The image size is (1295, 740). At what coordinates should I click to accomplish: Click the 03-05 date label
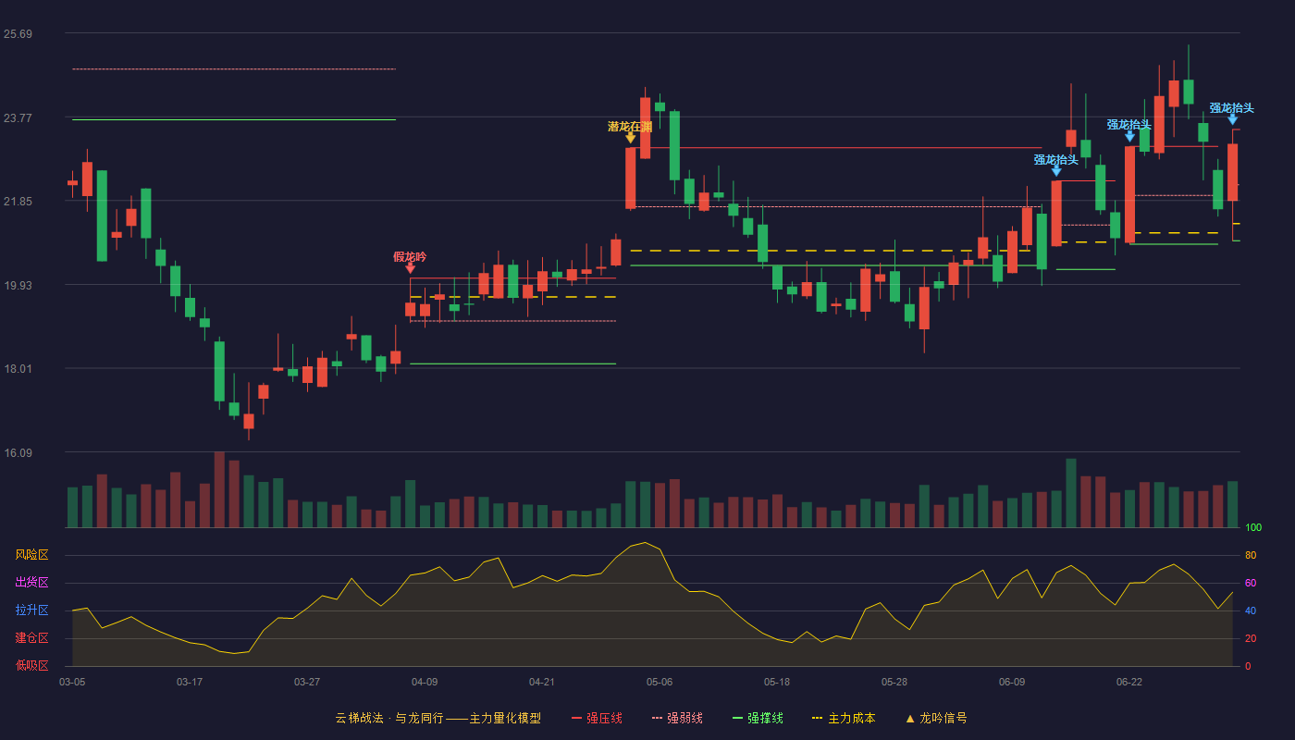(x=72, y=682)
